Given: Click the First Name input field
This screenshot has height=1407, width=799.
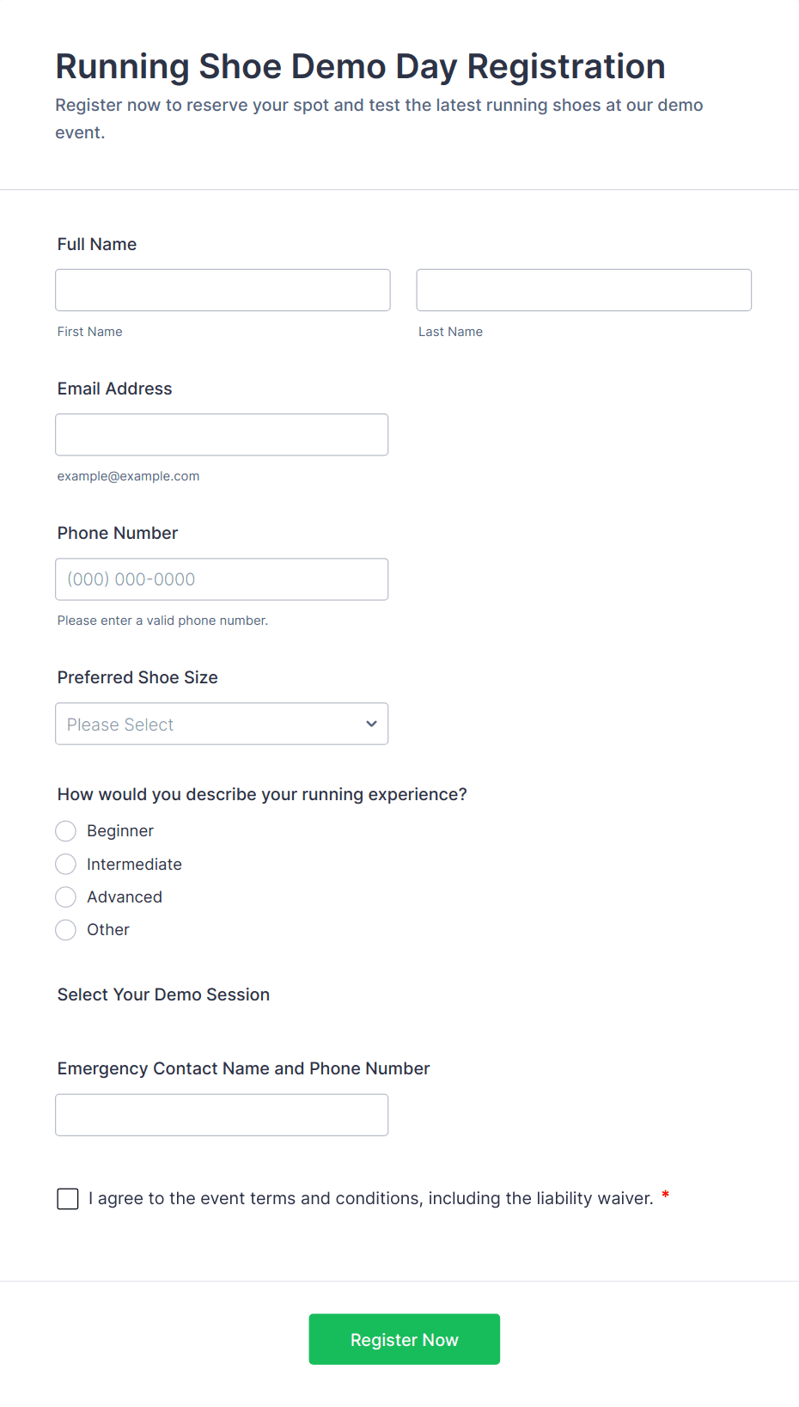Looking at the screenshot, I should tap(223, 290).
